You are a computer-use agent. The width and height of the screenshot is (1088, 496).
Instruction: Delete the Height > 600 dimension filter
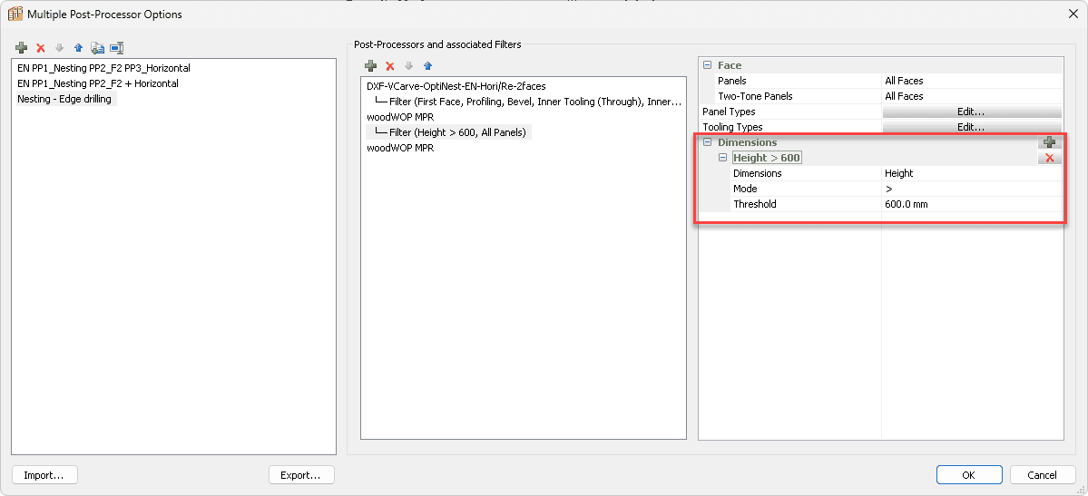(x=1049, y=158)
